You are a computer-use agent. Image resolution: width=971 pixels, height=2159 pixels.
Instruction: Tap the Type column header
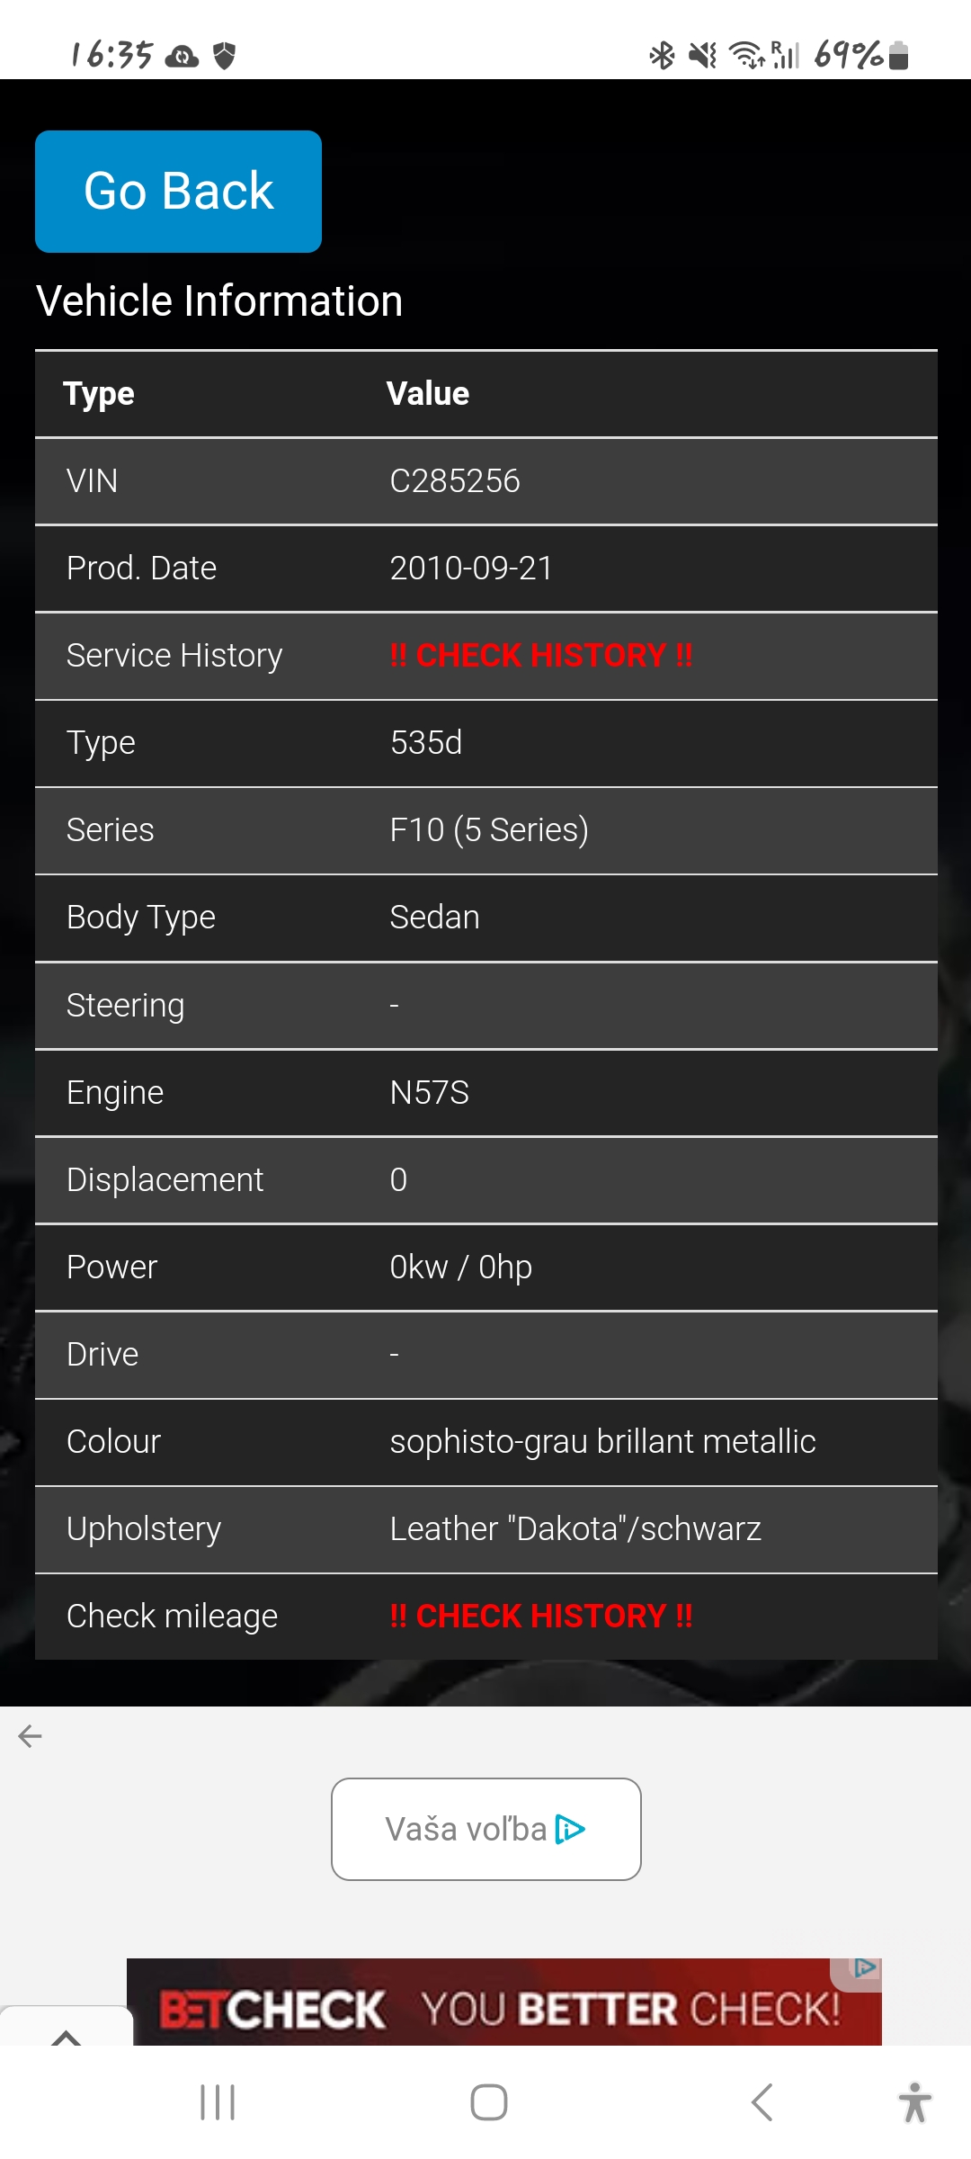pyautogui.click(x=99, y=394)
